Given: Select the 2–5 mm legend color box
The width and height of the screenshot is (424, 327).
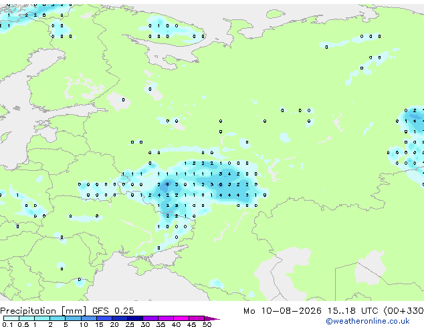Looking at the screenshot, I should tap(58, 318).
